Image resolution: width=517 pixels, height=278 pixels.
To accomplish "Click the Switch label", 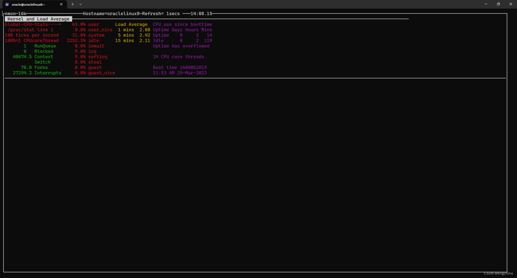I will coord(43,62).
